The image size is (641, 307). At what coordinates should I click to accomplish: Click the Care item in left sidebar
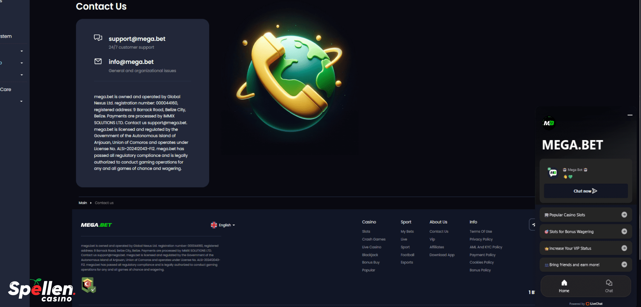pos(6,89)
